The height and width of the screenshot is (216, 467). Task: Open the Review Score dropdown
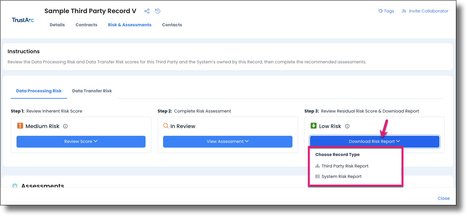pos(81,142)
